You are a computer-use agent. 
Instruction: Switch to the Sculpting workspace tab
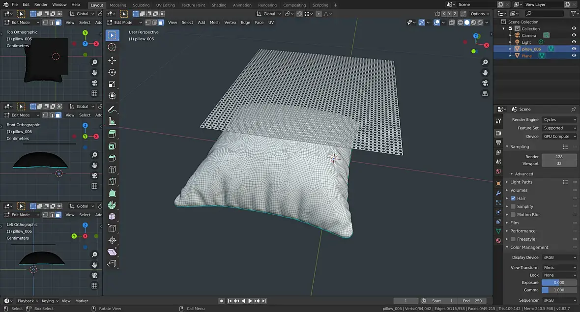click(141, 5)
